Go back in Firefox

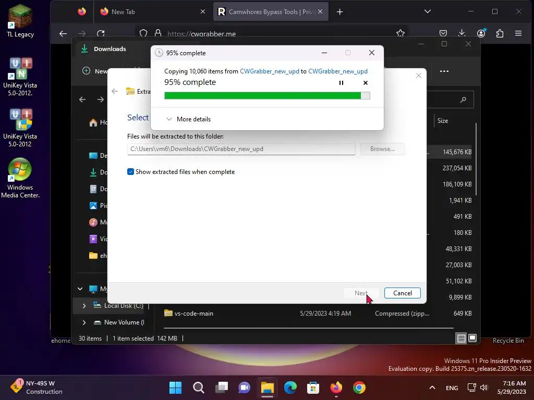pos(63,33)
